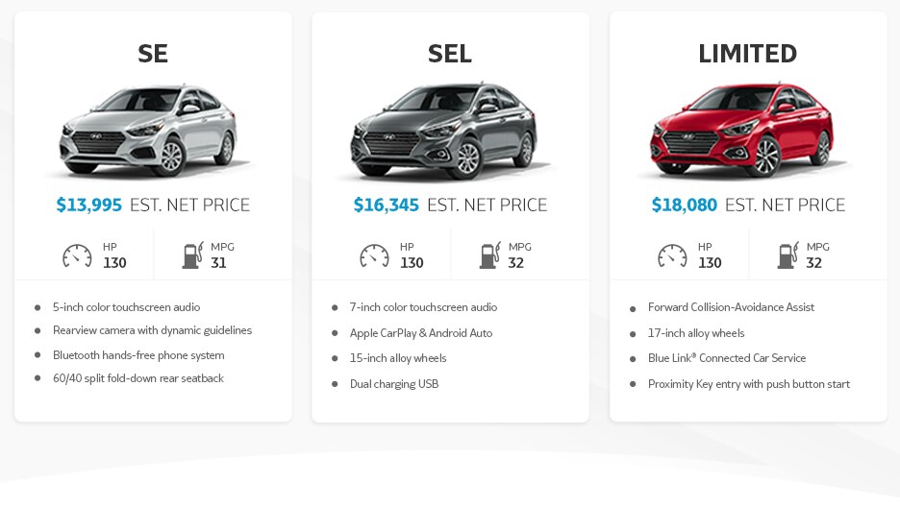Click Rearview camera with dynamic guidelines text
The width and height of the screenshot is (900, 508).
[152, 330]
